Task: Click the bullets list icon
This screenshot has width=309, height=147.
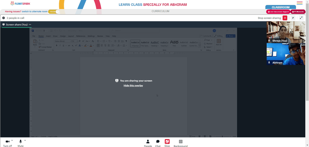Action: (98, 41)
